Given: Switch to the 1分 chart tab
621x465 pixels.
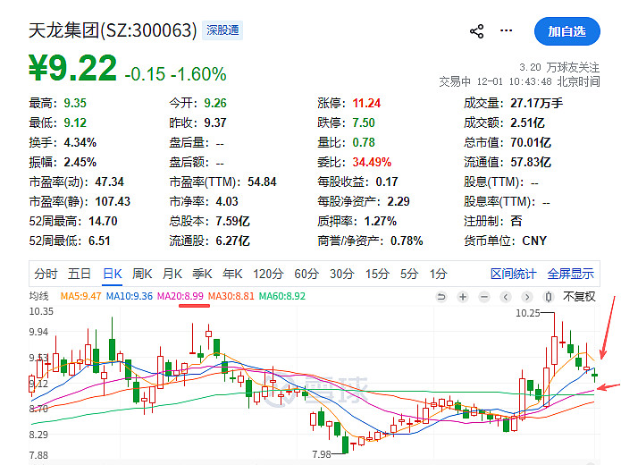Looking at the screenshot, I should (439, 274).
